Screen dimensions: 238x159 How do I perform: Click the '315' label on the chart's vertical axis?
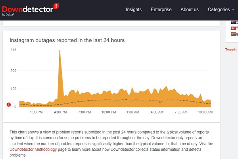(x=13, y=50)
